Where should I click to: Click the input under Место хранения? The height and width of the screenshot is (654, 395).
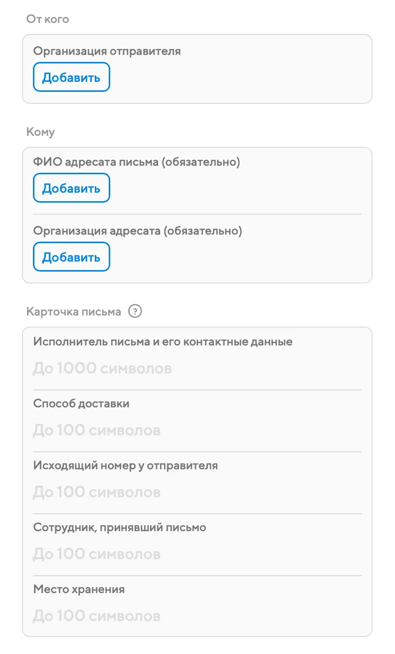pyautogui.click(x=197, y=616)
